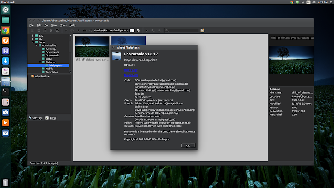The width and height of the screenshot is (334, 188).
Task: Click the filter search input field
Action: coord(182,30)
